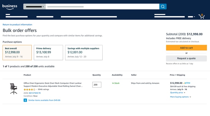
Task: Click the Add to cart button
Action: point(186,48)
